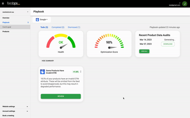Click the Google Shopping tag icon
This screenshot has height=118, width=190.
[37, 20]
